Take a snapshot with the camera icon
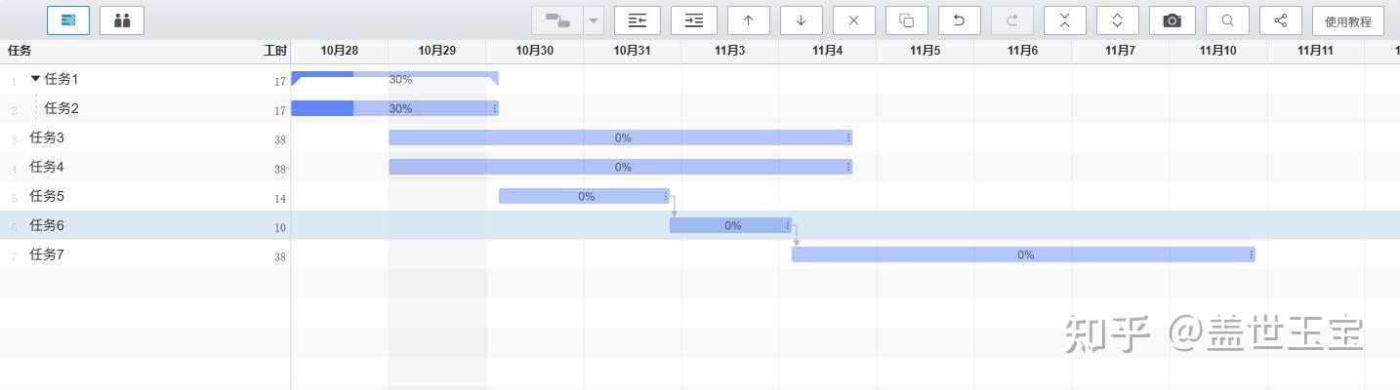 [x=1173, y=20]
